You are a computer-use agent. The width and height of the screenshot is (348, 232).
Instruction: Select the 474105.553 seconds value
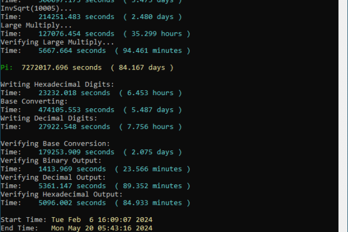click(76, 109)
